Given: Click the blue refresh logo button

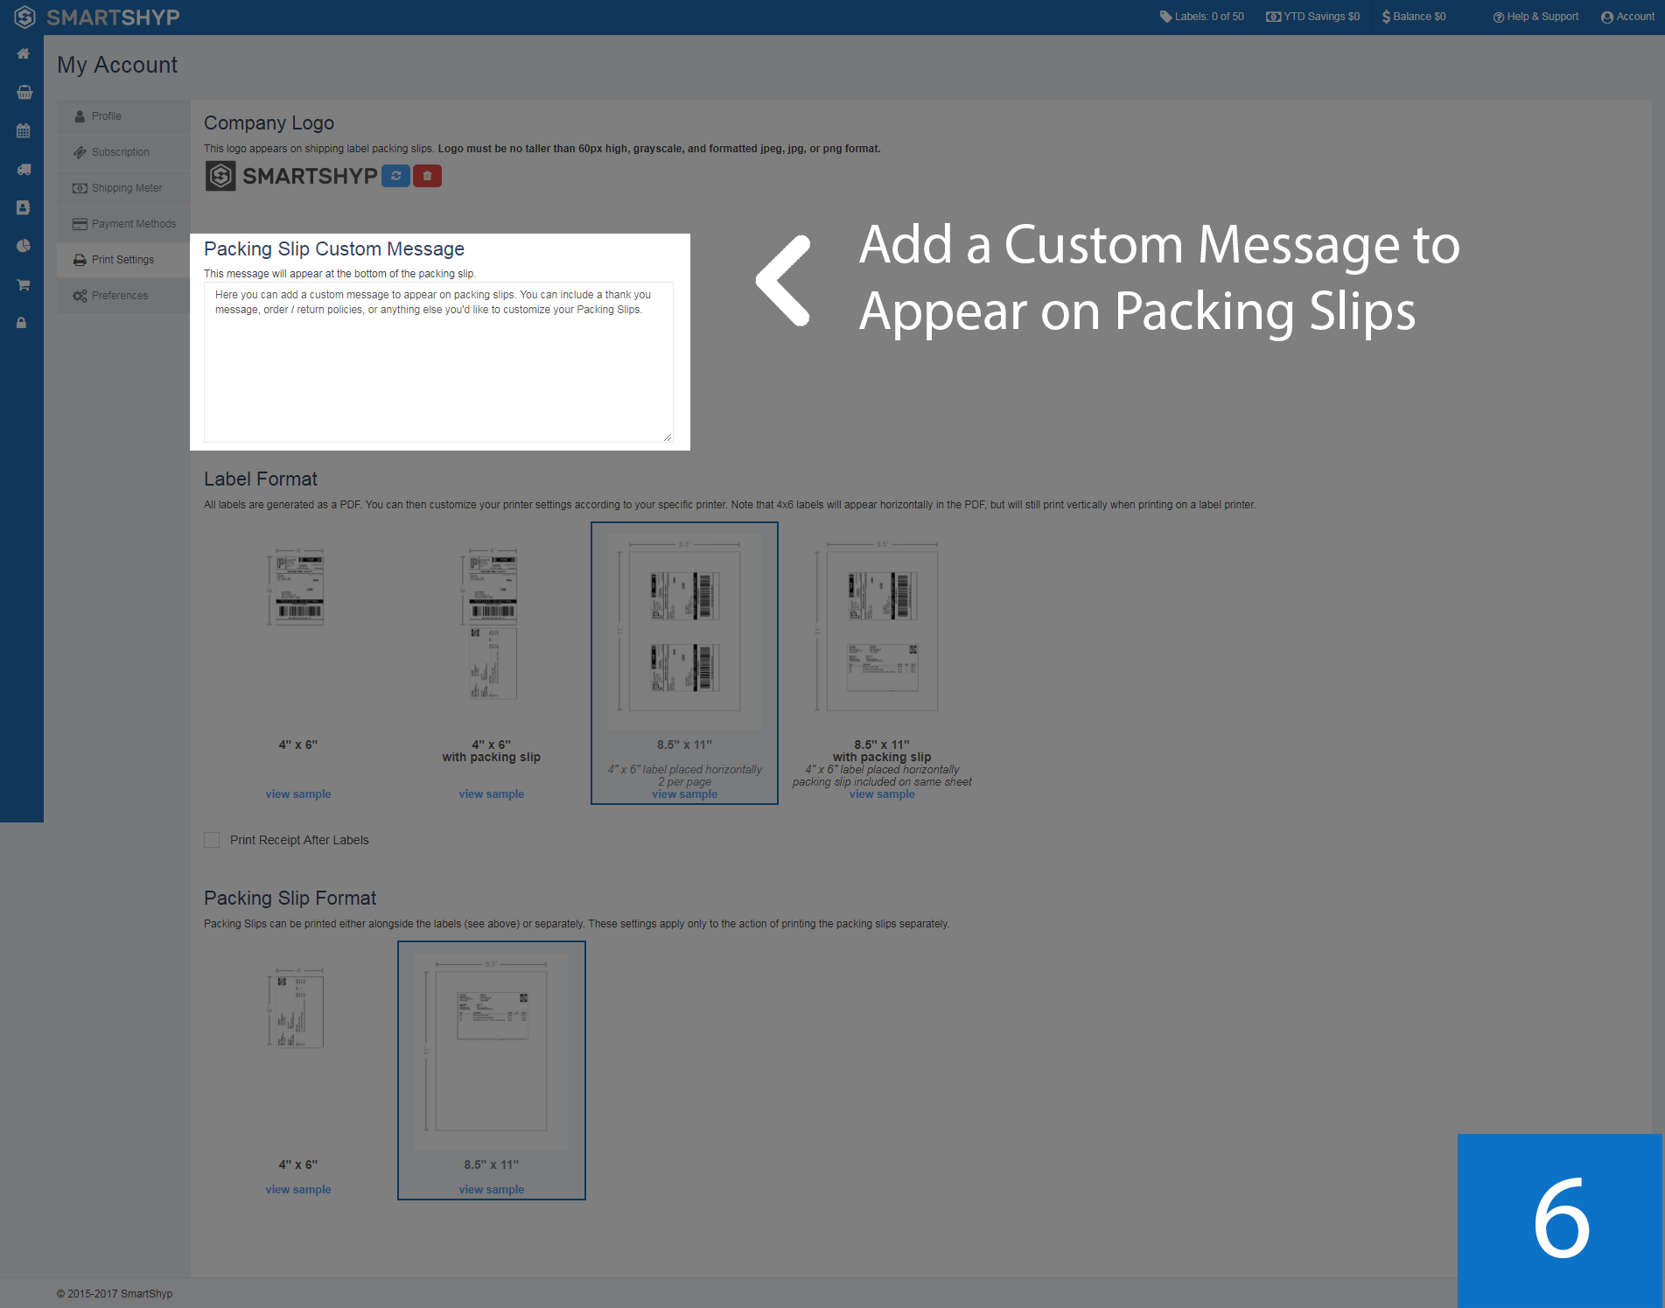Looking at the screenshot, I should click(x=396, y=176).
